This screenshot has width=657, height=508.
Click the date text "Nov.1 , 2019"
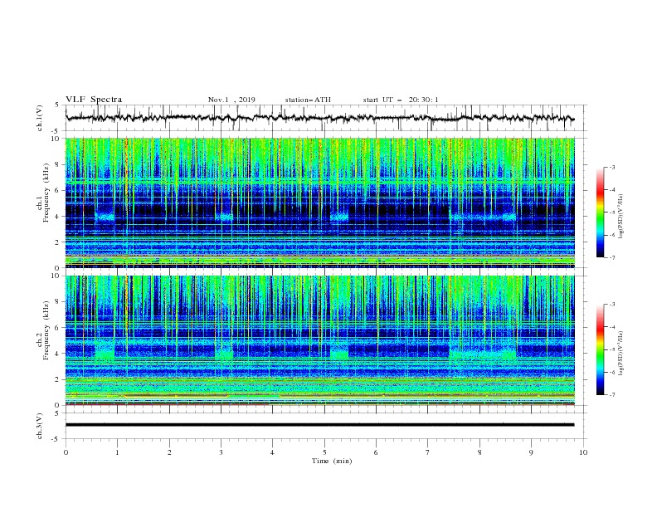point(231,100)
